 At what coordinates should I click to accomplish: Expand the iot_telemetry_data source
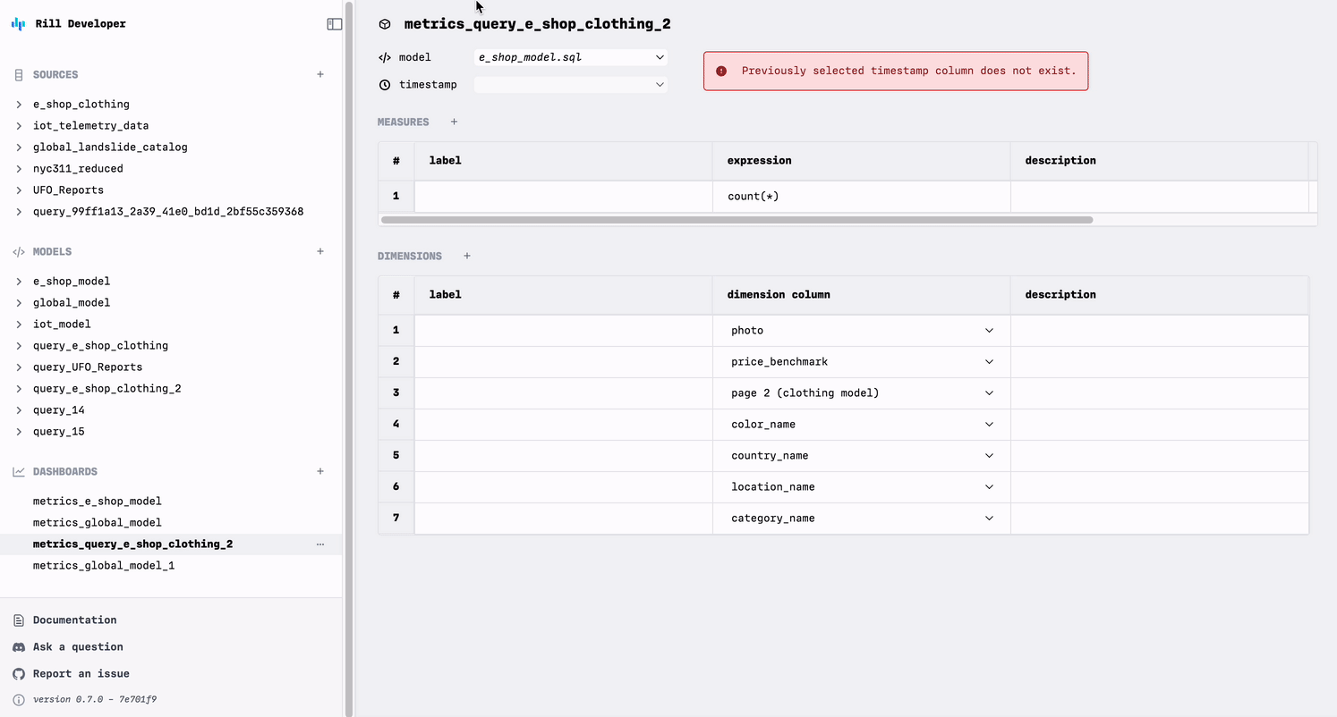tap(19, 125)
